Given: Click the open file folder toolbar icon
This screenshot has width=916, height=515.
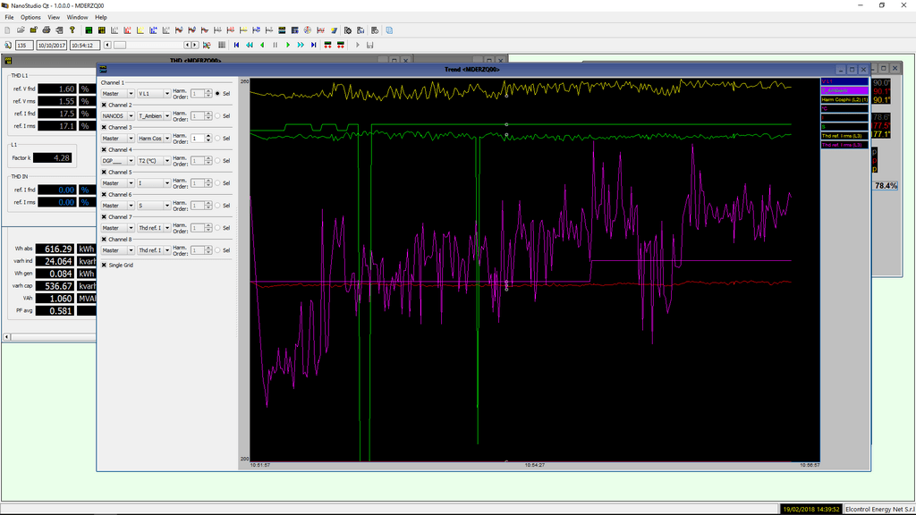Looking at the screenshot, I should pyautogui.click(x=20, y=30).
